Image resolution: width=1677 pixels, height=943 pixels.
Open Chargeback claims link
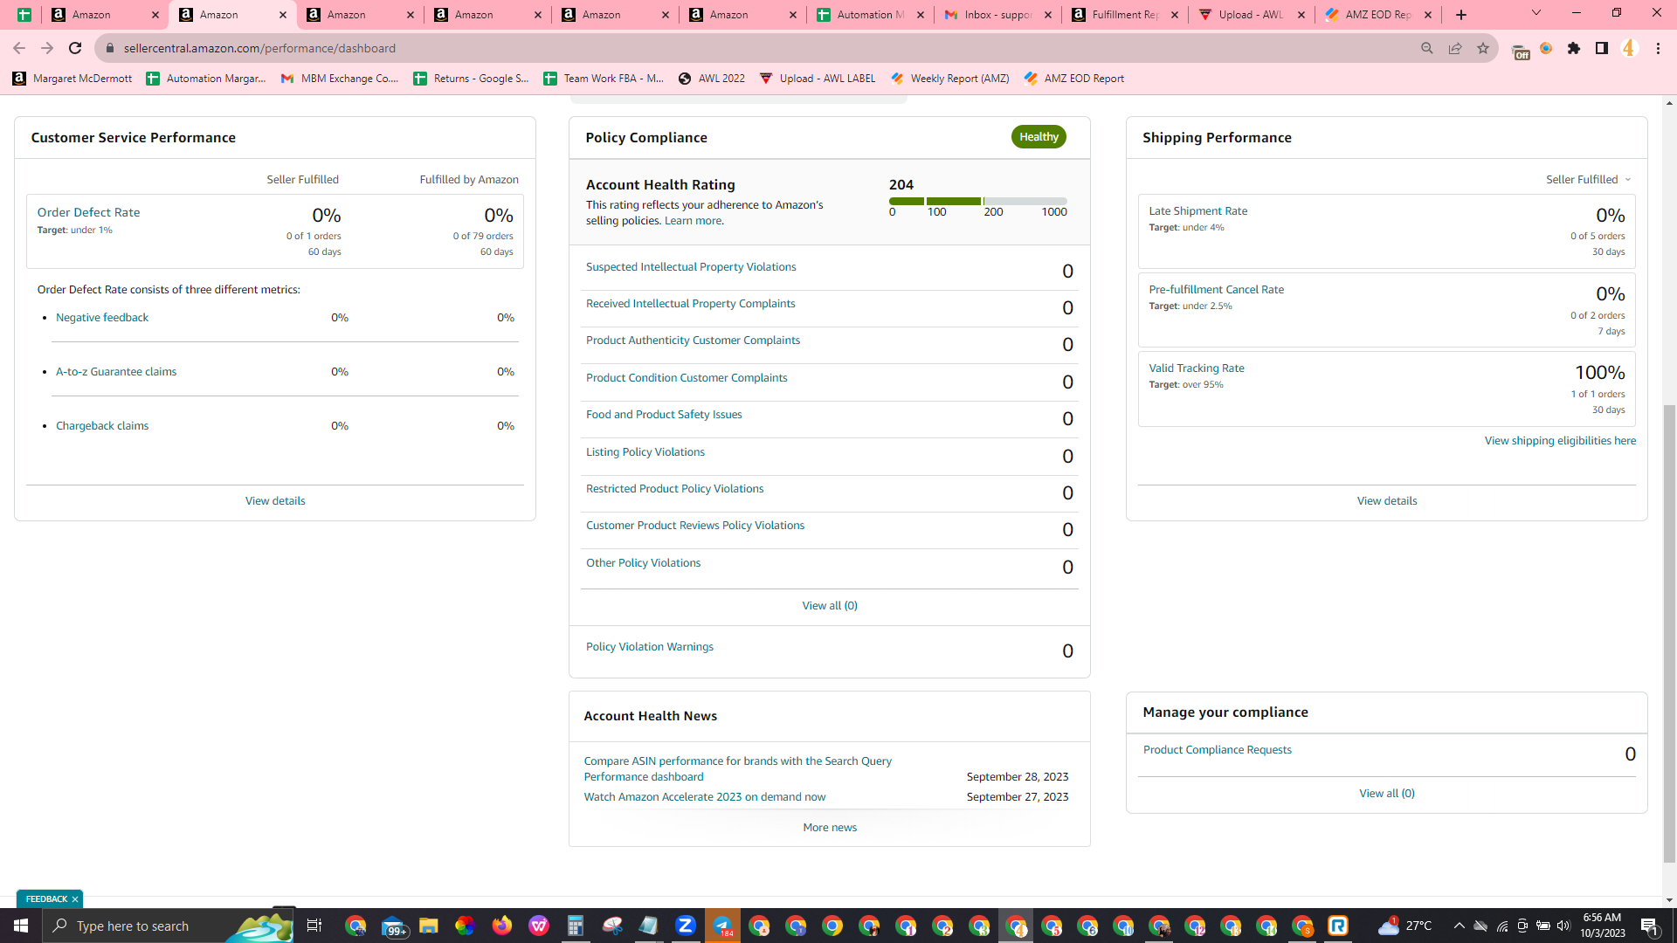pyautogui.click(x=102, y=425)
